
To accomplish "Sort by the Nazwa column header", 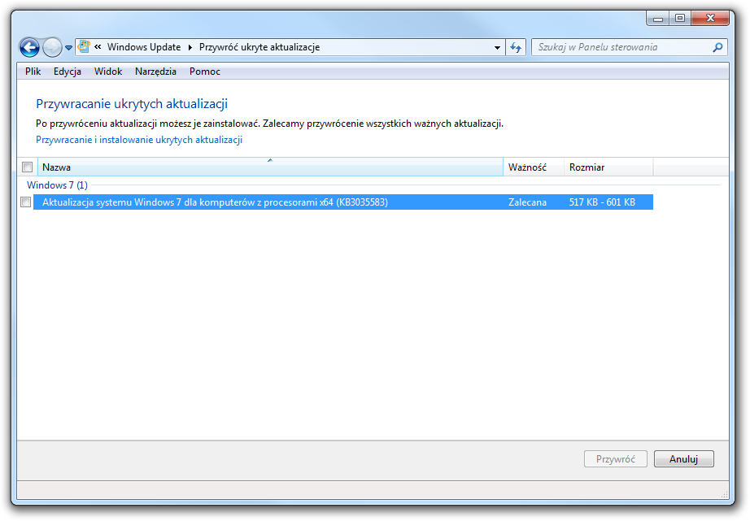I will [x=270, y=167].
